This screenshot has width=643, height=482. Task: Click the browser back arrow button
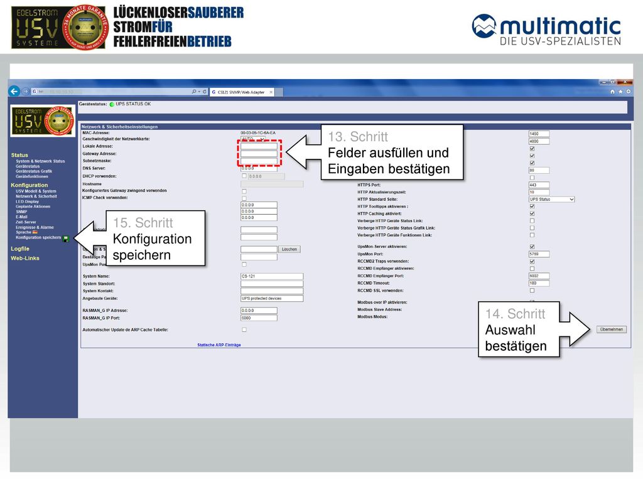point(14,92)
